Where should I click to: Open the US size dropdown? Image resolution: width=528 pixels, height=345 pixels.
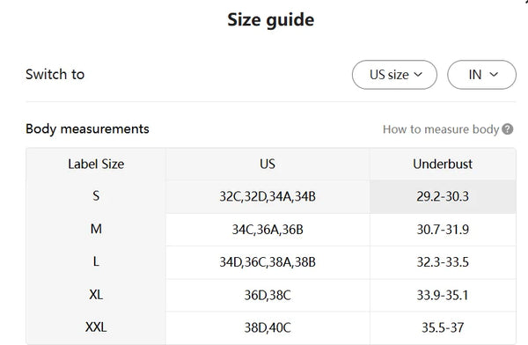(394, 75)
